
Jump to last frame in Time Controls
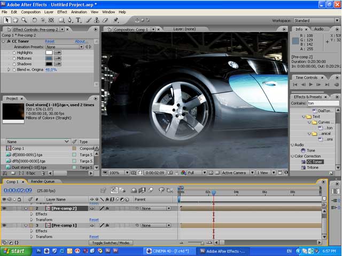(327, 84)
